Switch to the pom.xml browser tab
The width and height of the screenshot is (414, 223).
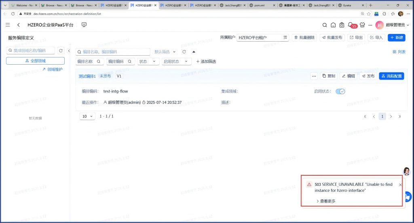point(261,6)
